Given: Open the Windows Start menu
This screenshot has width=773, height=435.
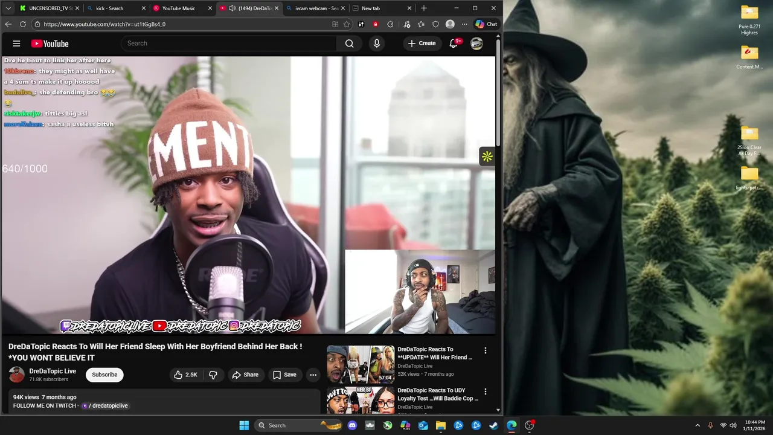Looking at the screenshot, I should click(x=244, y=425).
